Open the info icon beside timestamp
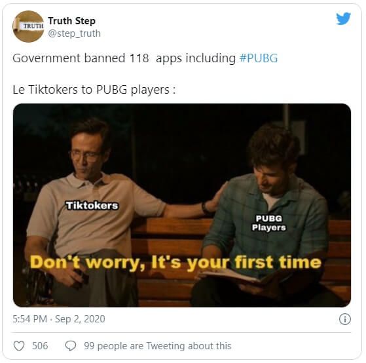The image size is (366, 363). point(345,319)
